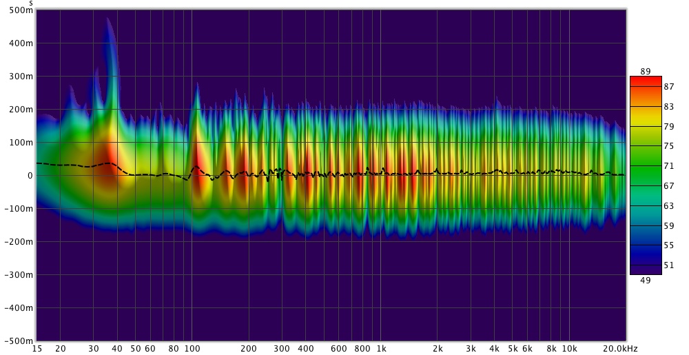Click the 15 Hz frequency axis label
689x355 pixels.
tap(37, 349)
